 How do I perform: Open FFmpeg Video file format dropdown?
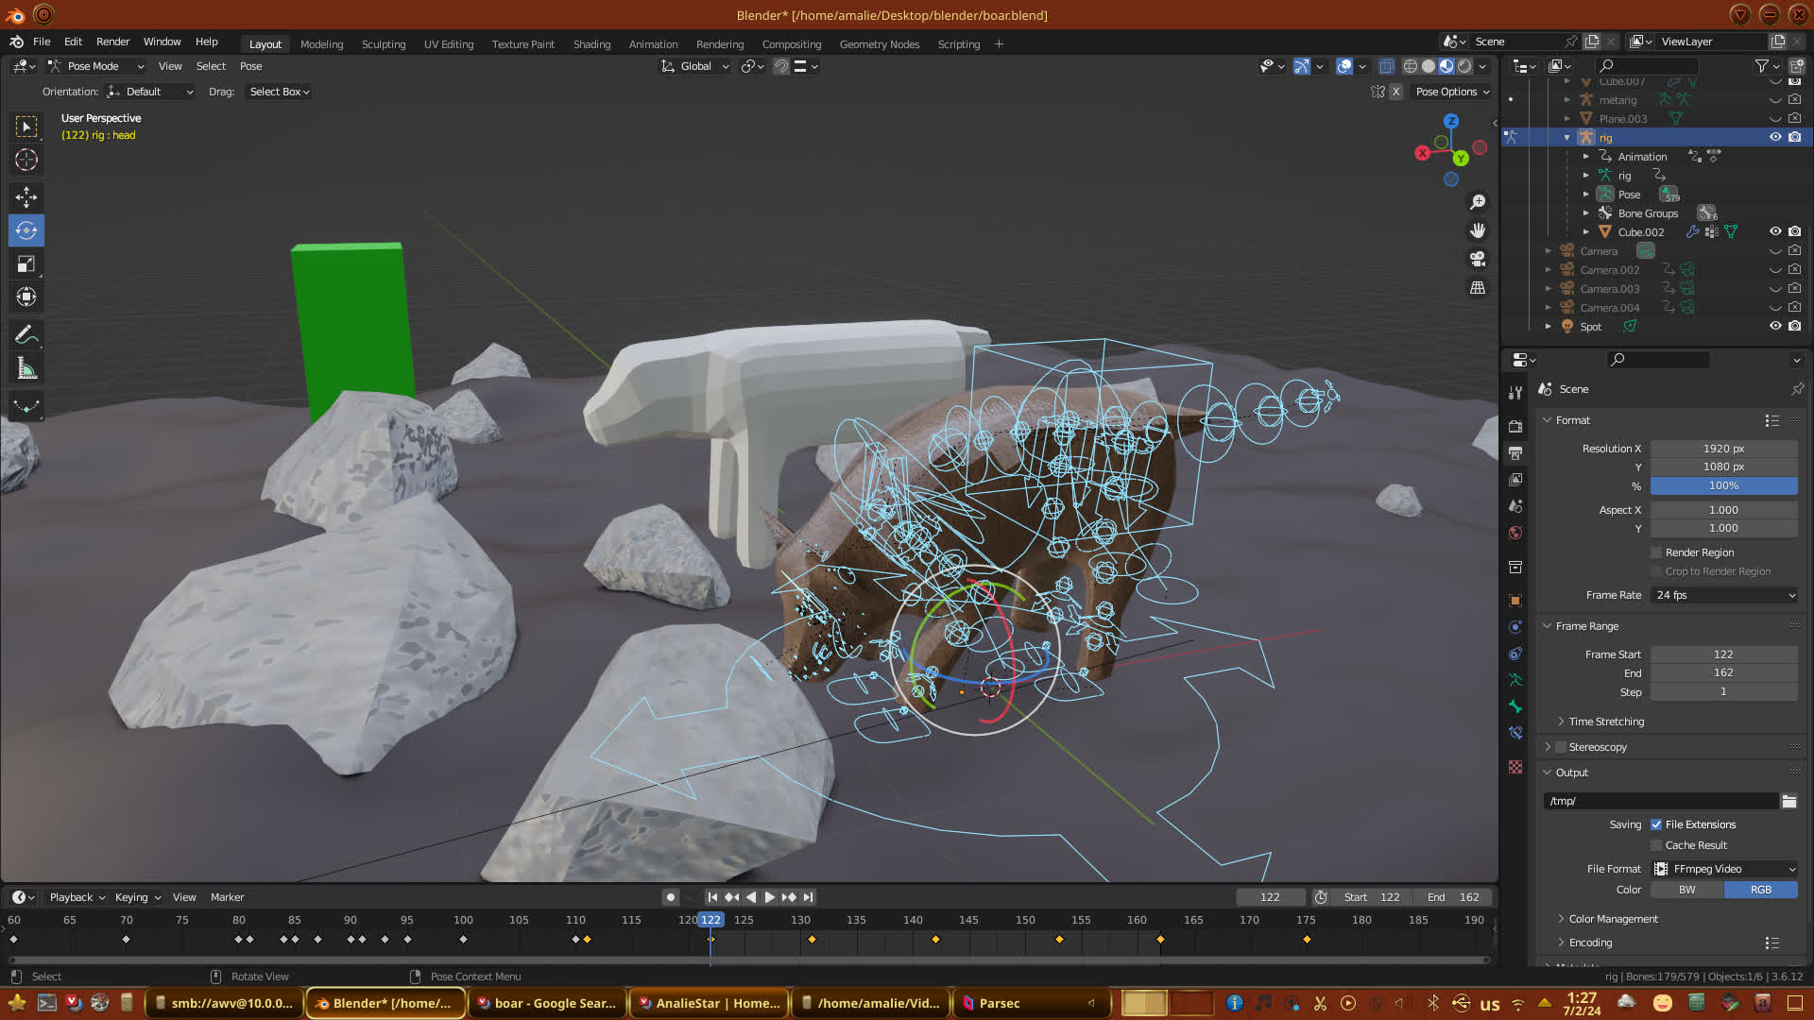tap(1724, 869)
